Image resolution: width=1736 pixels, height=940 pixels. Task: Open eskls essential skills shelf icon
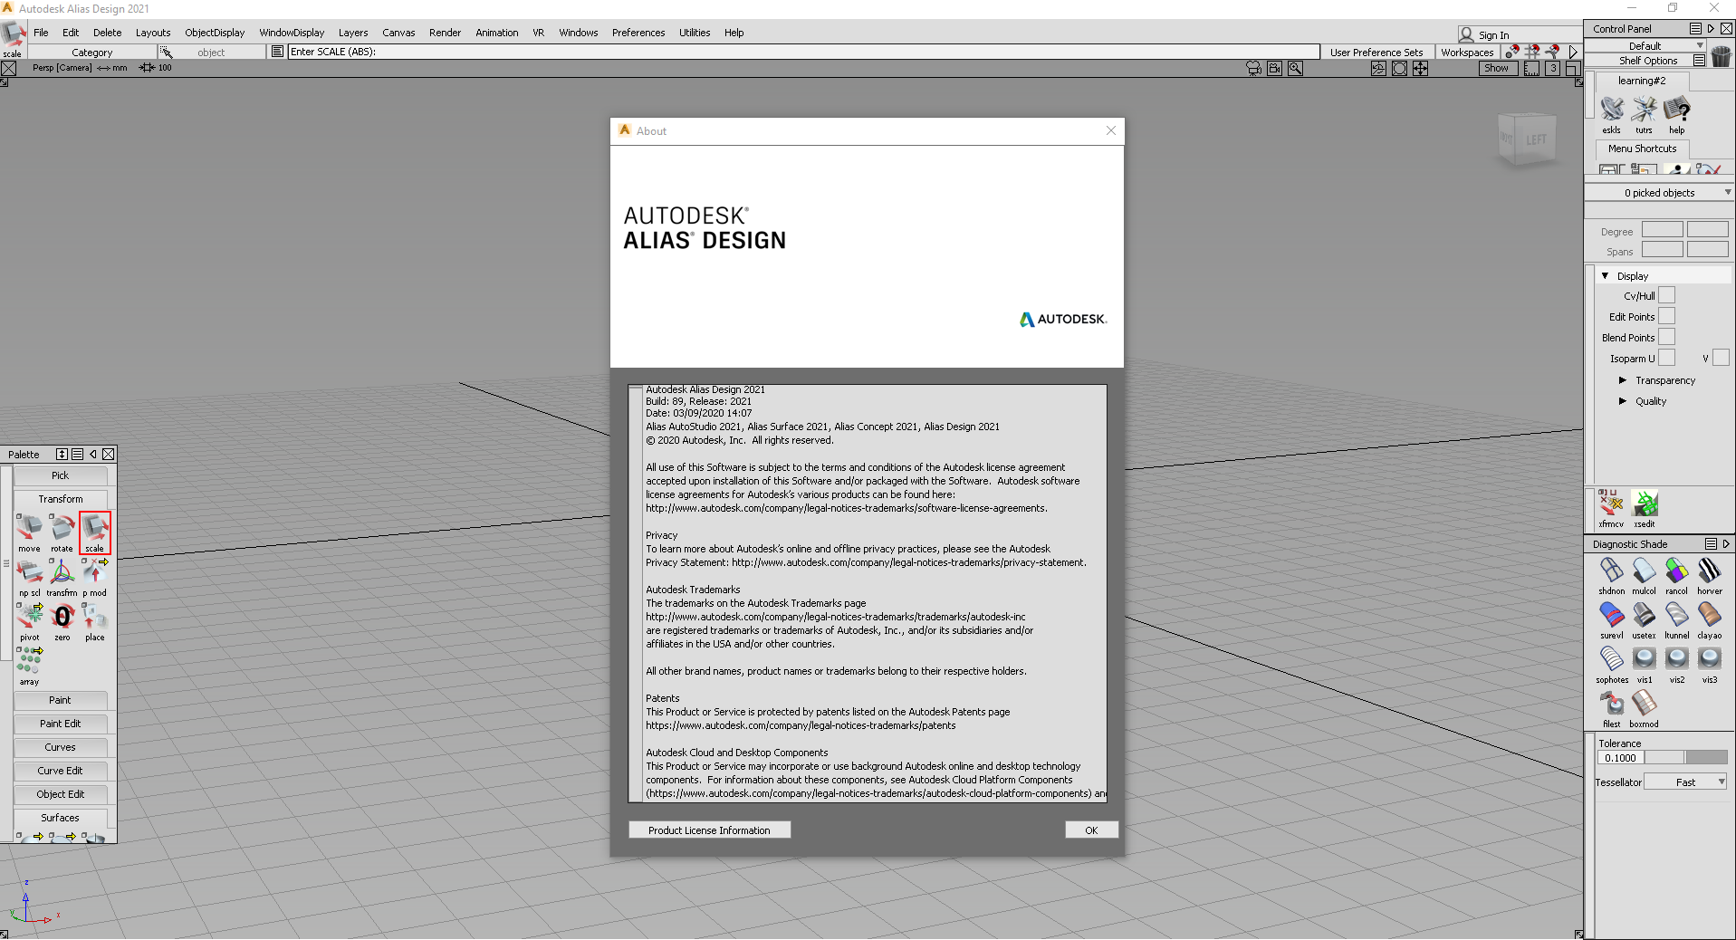[1612, 114]
